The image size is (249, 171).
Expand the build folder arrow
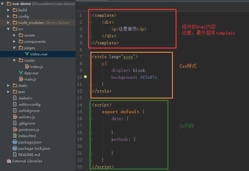point(8,10)
